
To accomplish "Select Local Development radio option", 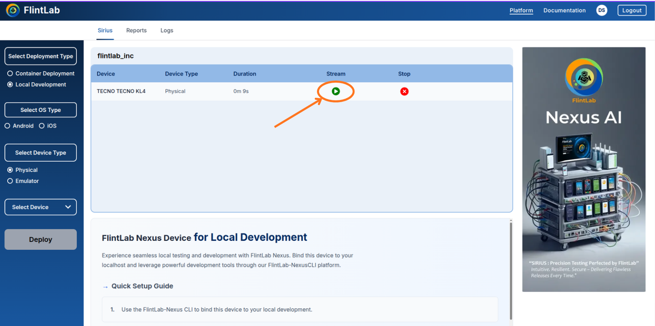I will click(x=10, y=85).
